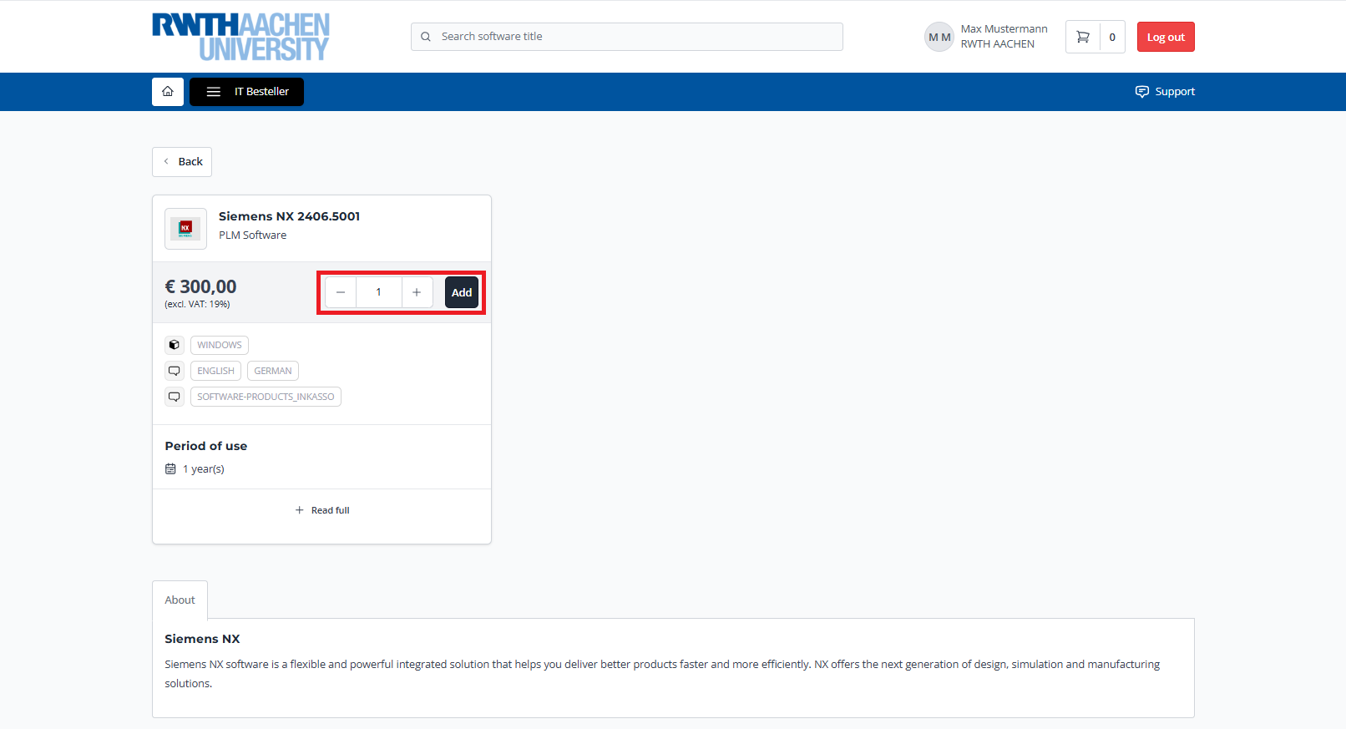
Task: Click the GERMAN language tag
Action: pos(273,371)
